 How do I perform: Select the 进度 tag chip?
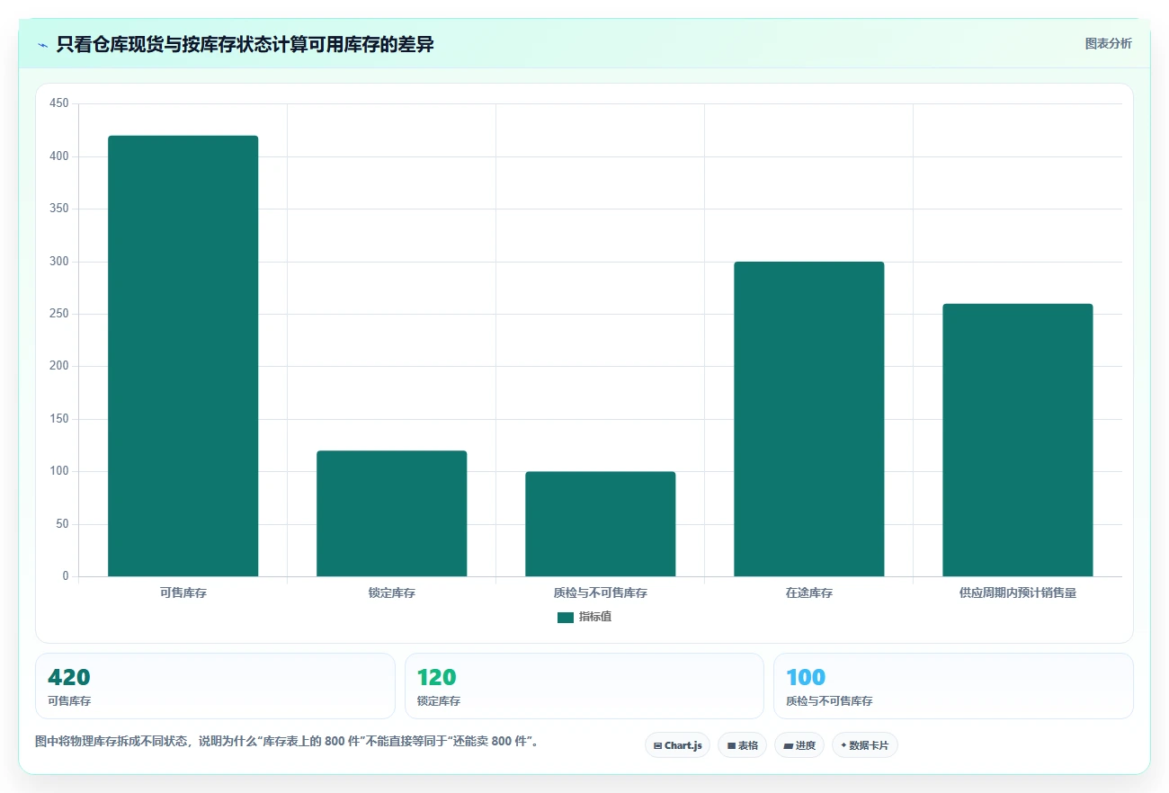(799, 745)
